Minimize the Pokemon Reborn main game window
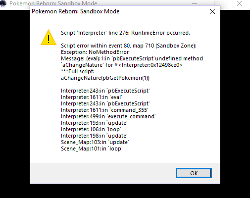 pyautogui.click(x=195, y=3)
